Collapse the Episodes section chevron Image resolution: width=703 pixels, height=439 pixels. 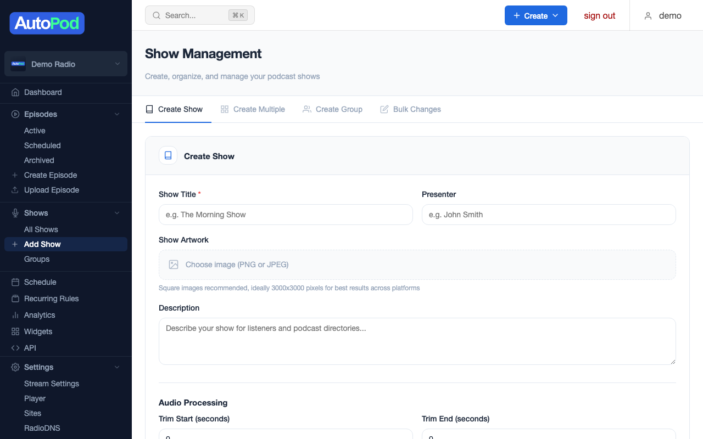click(x=116, y=114)
